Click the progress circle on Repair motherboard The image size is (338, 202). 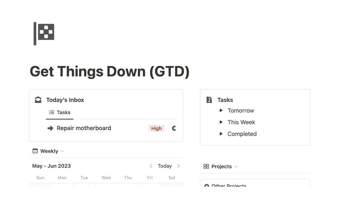(x=174, y=128)
